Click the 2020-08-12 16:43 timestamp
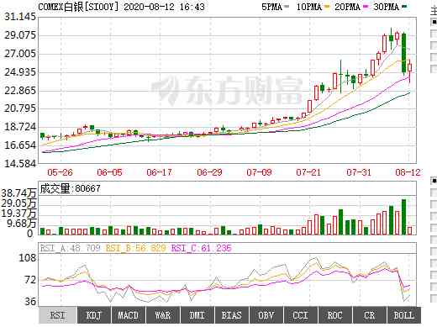 [x=164, y=7]
